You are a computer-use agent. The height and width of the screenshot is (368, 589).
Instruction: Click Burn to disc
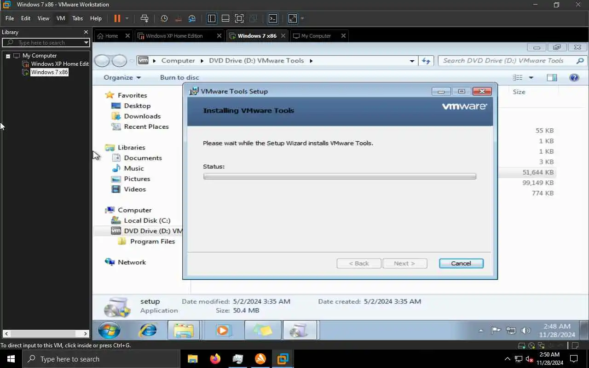point(179,77)
